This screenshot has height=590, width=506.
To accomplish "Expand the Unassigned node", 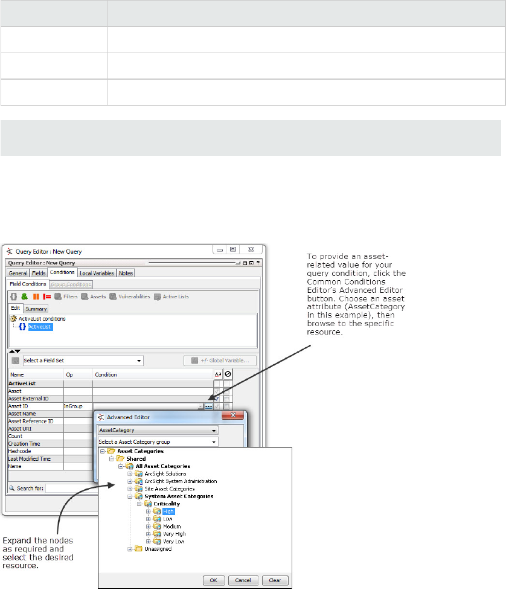I will [x=130, y=549].
